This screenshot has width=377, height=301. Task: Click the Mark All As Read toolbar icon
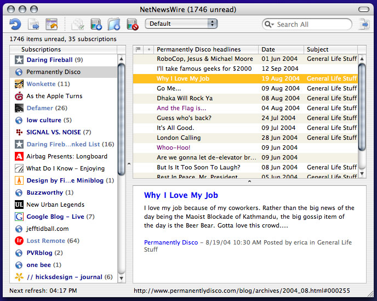pyautogui.click(x=78, y=24)
